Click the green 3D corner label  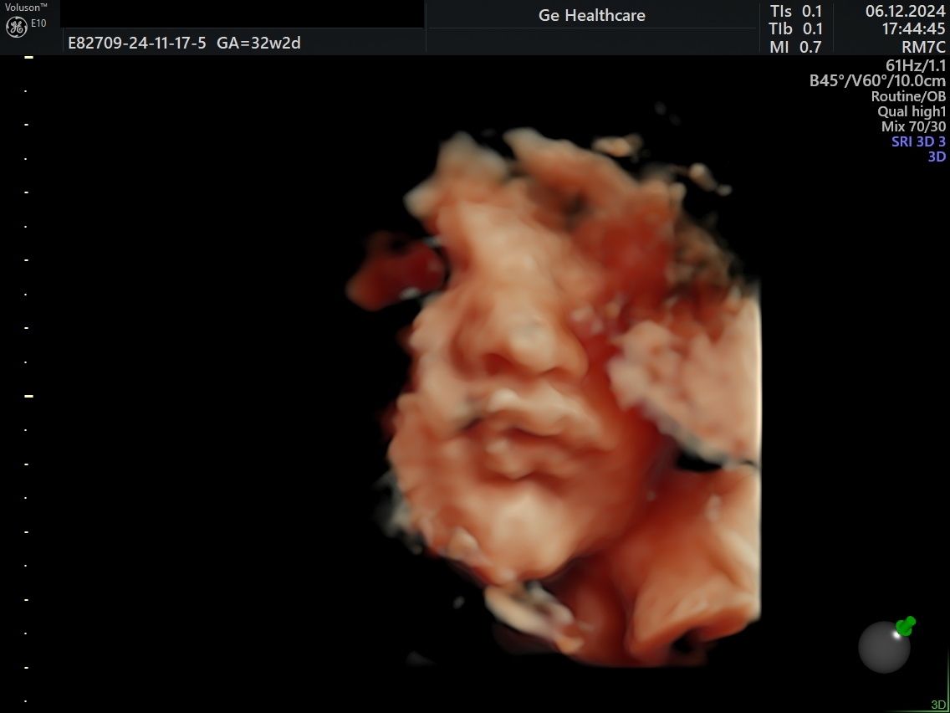point(936,705)
